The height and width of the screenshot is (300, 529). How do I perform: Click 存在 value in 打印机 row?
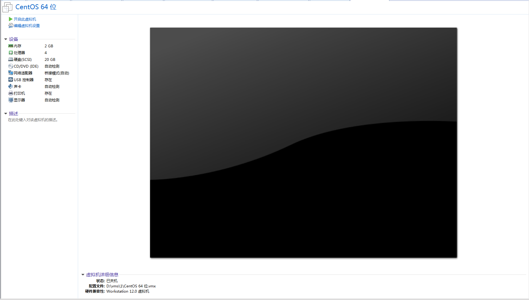pyautogui.click(x=48, y=93)
